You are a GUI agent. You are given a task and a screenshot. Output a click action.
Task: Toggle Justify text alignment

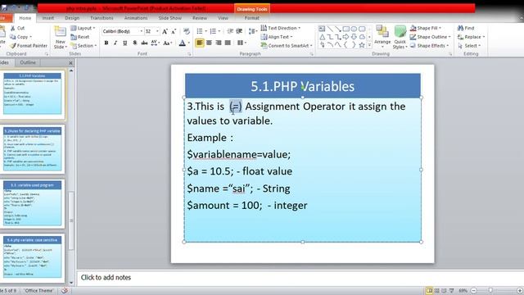point(228,43)
